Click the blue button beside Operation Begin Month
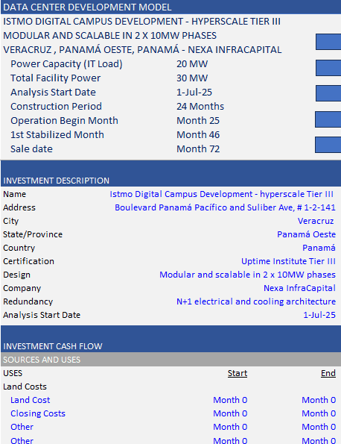Screen dimensions: 341x444 [328, 119]
